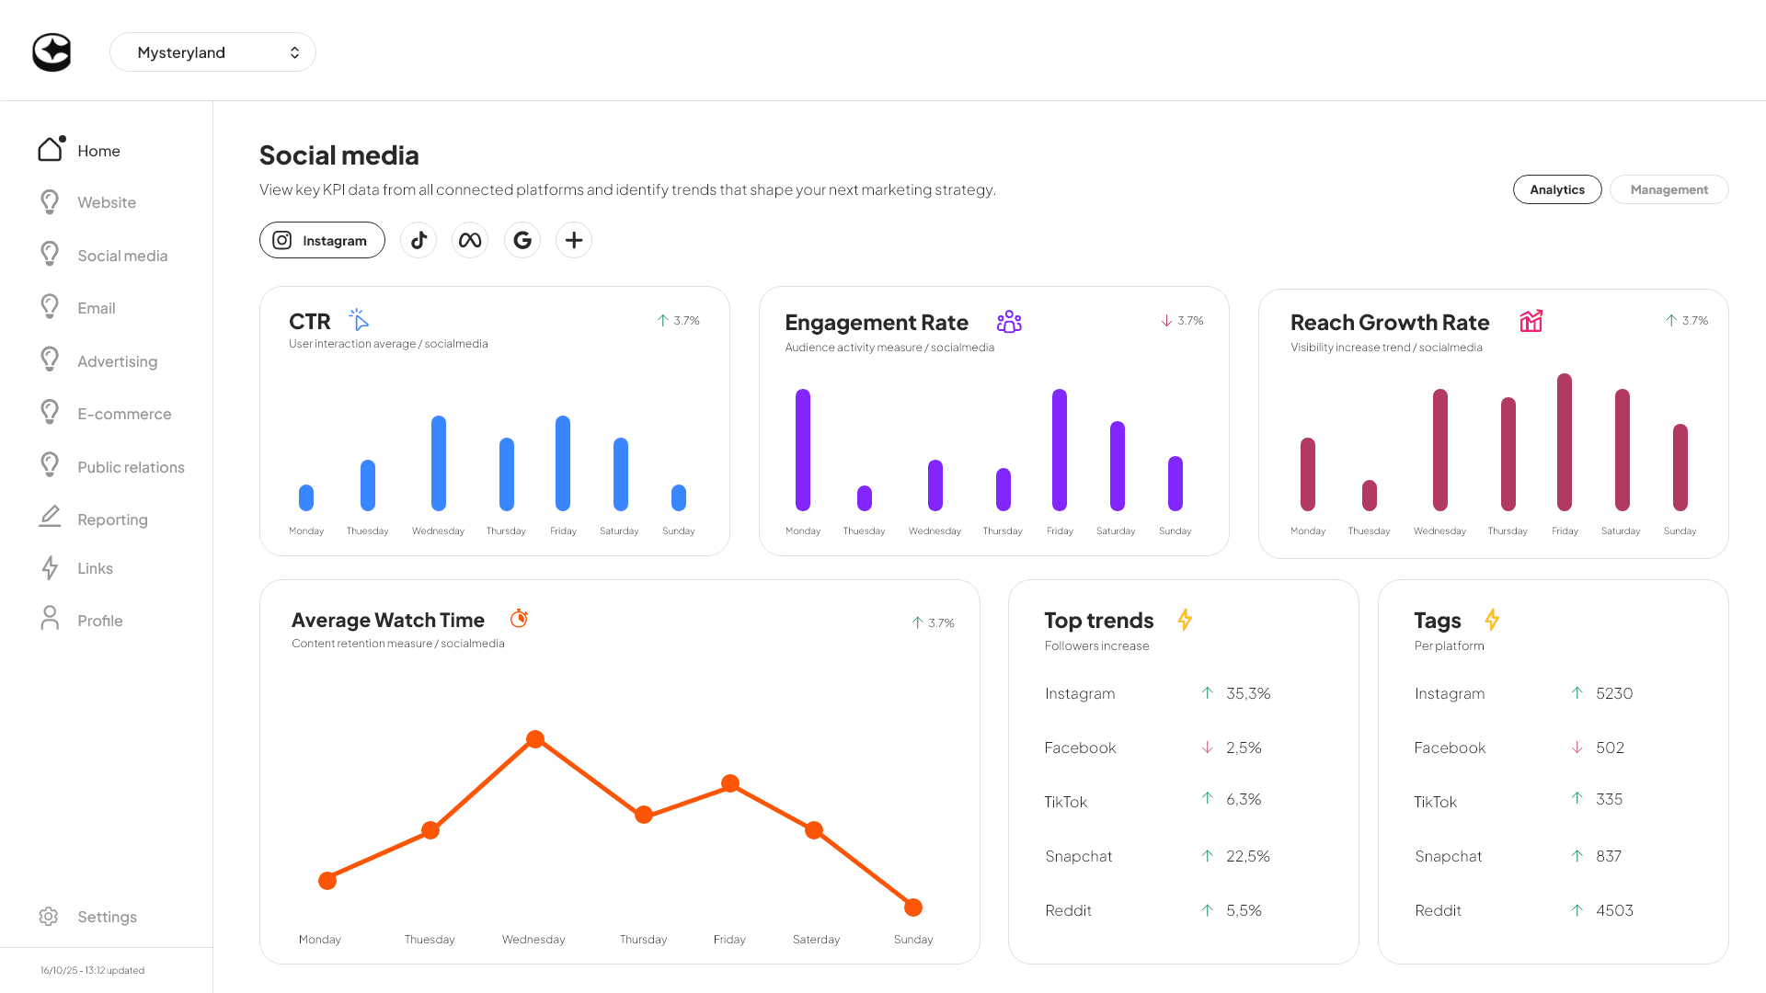The width and height of the screenshot is (1766, 993).
Task: Click the Wednesday data point on watch time chart
Action: click(x=536, y=738)
